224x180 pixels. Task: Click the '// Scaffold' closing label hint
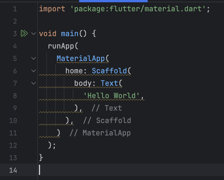pos(107,120)
